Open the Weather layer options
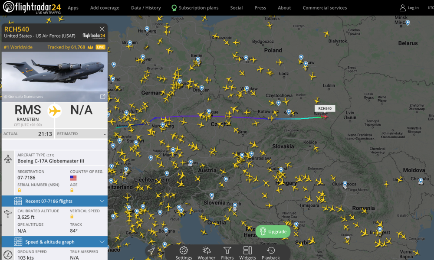This screenshot has height=260, width=434. [x=207, y=252]
